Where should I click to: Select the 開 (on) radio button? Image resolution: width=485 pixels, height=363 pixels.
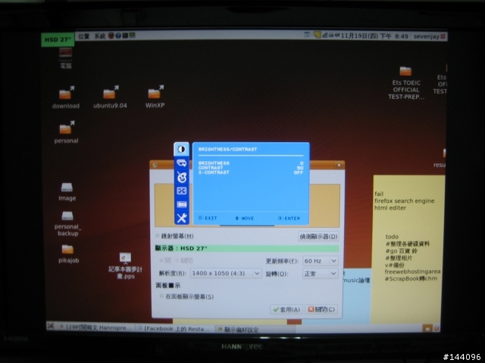(x=161, y=260)
